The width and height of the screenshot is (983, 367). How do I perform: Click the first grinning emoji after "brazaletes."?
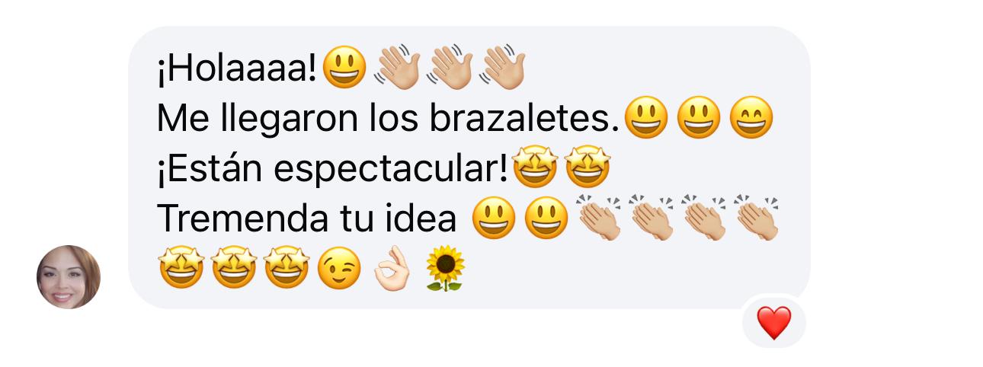click(x=645, y=119)
